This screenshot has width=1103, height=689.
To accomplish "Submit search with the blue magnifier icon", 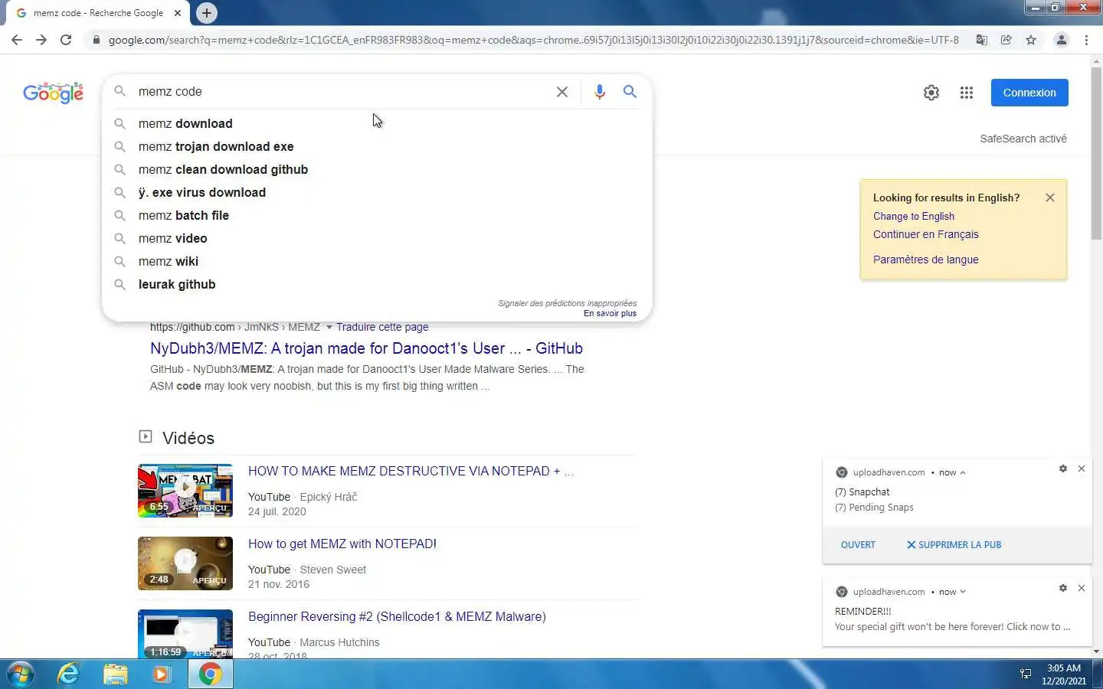I will pyautogui.click(x=630, y=92).
